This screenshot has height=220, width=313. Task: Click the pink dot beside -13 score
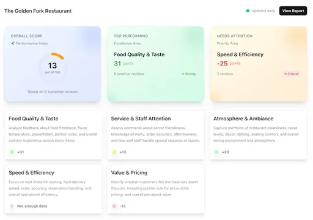point(114,206)
